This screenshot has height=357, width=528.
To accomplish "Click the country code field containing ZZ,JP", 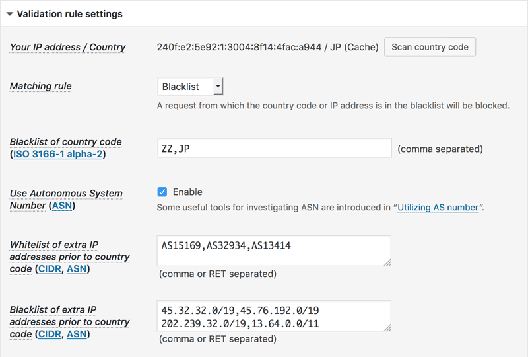I will (x=275, y=148).
